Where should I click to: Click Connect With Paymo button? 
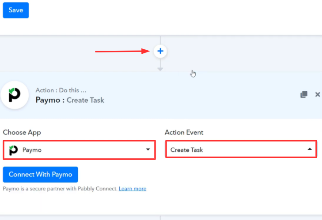coord(41,175)
